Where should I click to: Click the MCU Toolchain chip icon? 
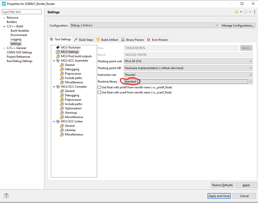click(58, 47)
